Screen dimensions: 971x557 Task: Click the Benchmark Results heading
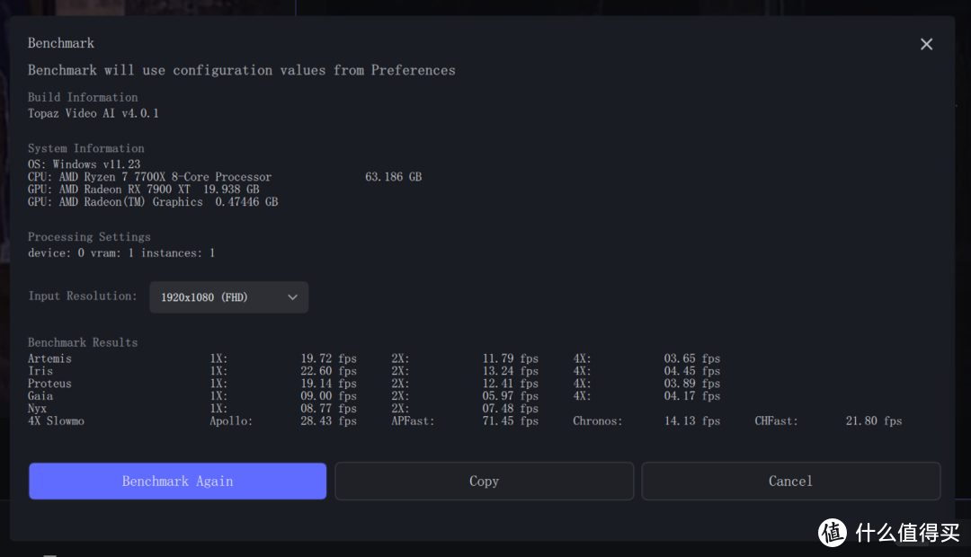83,342
